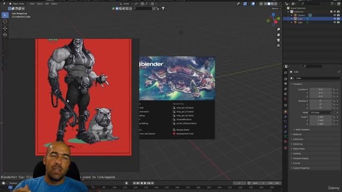Open the Scene properties tab

pos(285,94)
